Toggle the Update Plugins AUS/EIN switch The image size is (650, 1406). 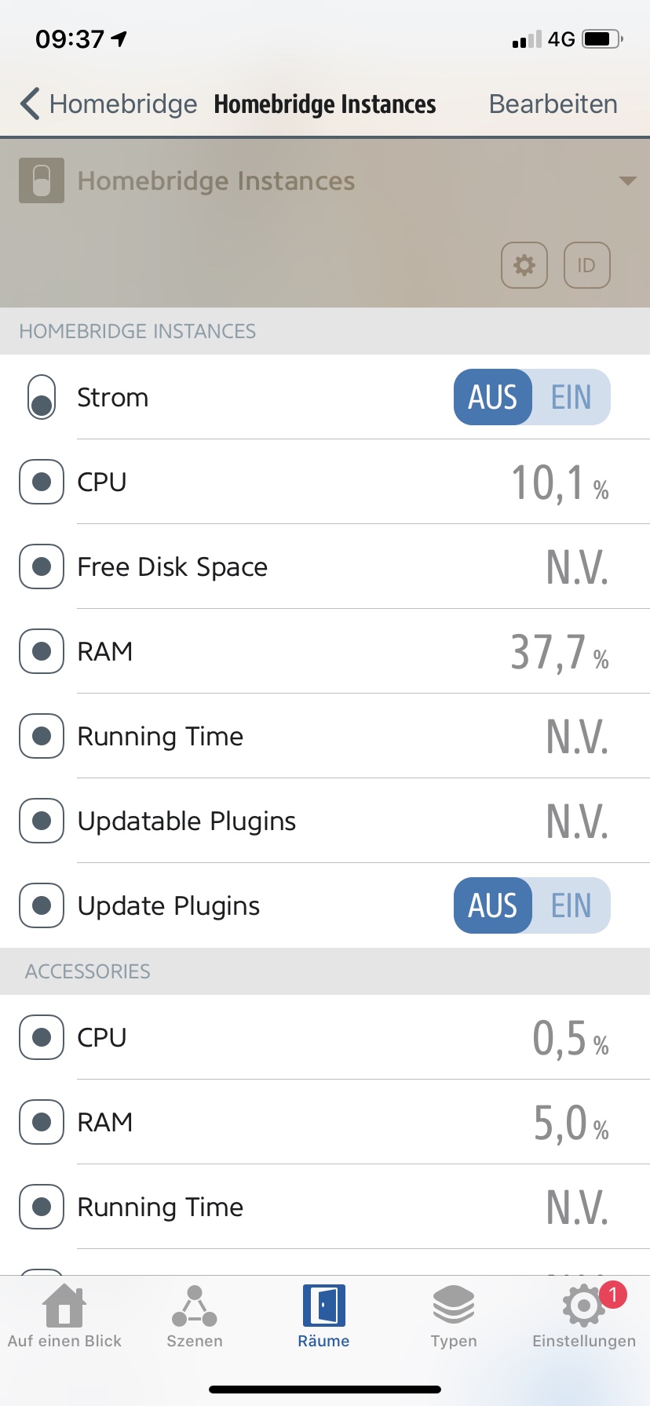tap(531, 905)
